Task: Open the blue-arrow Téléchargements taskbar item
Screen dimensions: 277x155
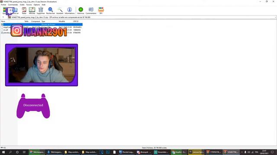Action: pos(55,152)
